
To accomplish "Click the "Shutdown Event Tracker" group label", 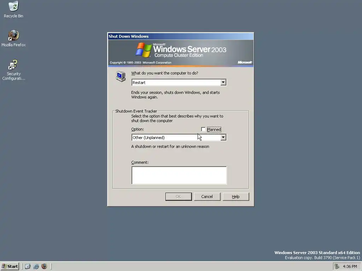I will click(136, 111).
